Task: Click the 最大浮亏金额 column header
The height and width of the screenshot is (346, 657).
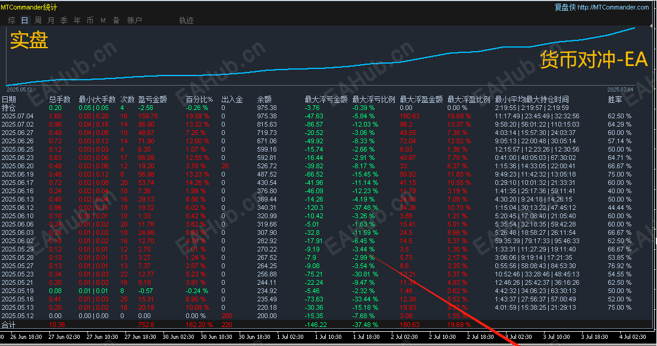Action: (326, 99)
